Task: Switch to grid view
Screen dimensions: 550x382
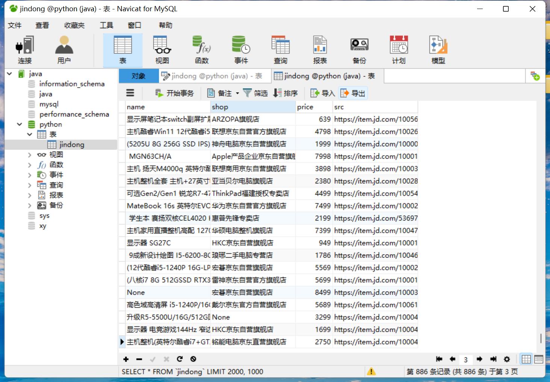Action: 526,359
